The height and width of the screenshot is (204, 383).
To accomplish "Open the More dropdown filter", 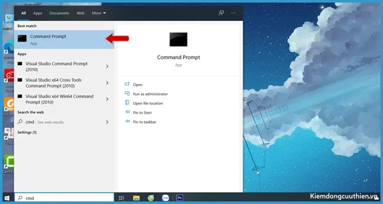I will coord(99,13).
